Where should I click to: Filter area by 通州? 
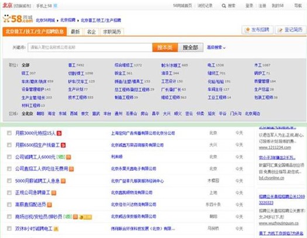pyautogui.click(x=119, y=113)
